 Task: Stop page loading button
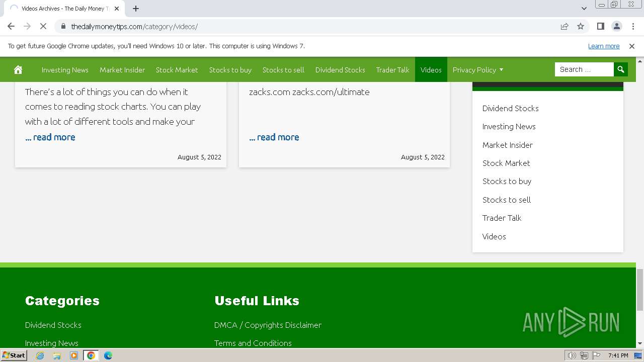[x=43, y=27]
